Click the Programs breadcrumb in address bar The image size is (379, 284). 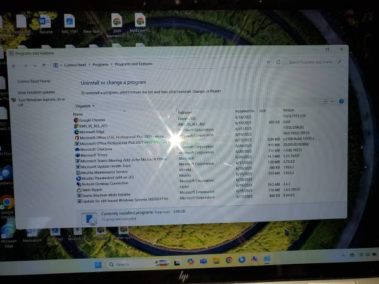pos(101,64)
